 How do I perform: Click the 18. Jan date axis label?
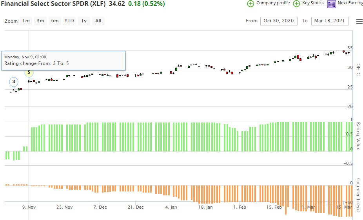pyautogui.click(x=205, y=207)
